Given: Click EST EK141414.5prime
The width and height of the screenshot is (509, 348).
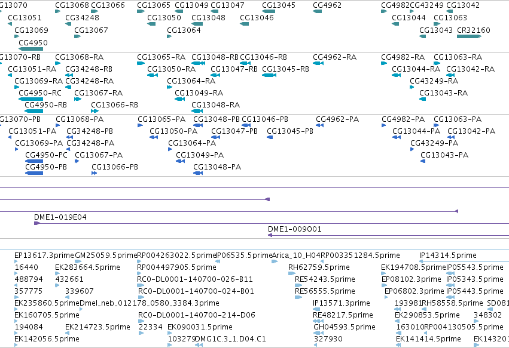Looking at the screenshot, I should click(428, 339).
